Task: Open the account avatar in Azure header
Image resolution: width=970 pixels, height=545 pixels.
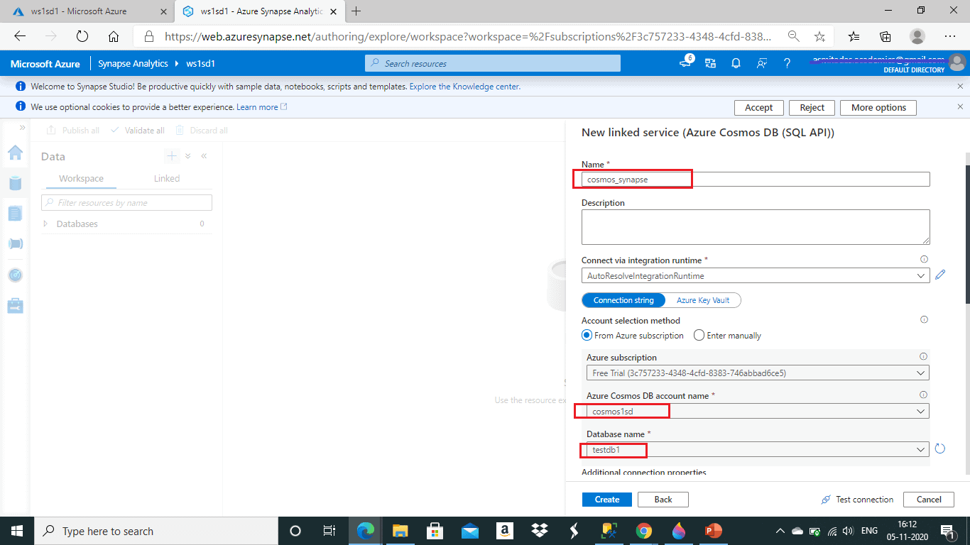Action: 958,63
